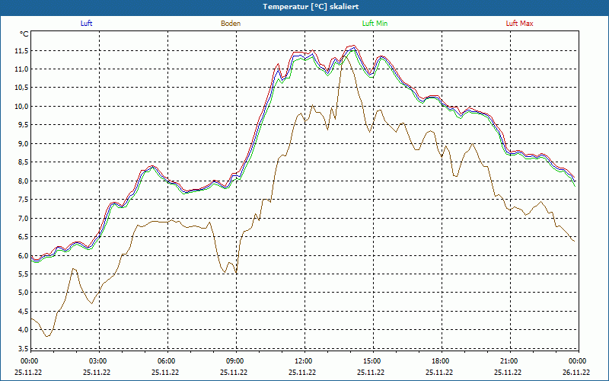
Task: Click the 10,5 y-axis value
Action: tap(21, 88)
